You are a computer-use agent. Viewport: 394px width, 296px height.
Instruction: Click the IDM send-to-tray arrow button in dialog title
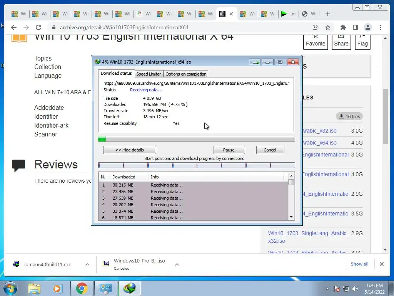[255, 62]
